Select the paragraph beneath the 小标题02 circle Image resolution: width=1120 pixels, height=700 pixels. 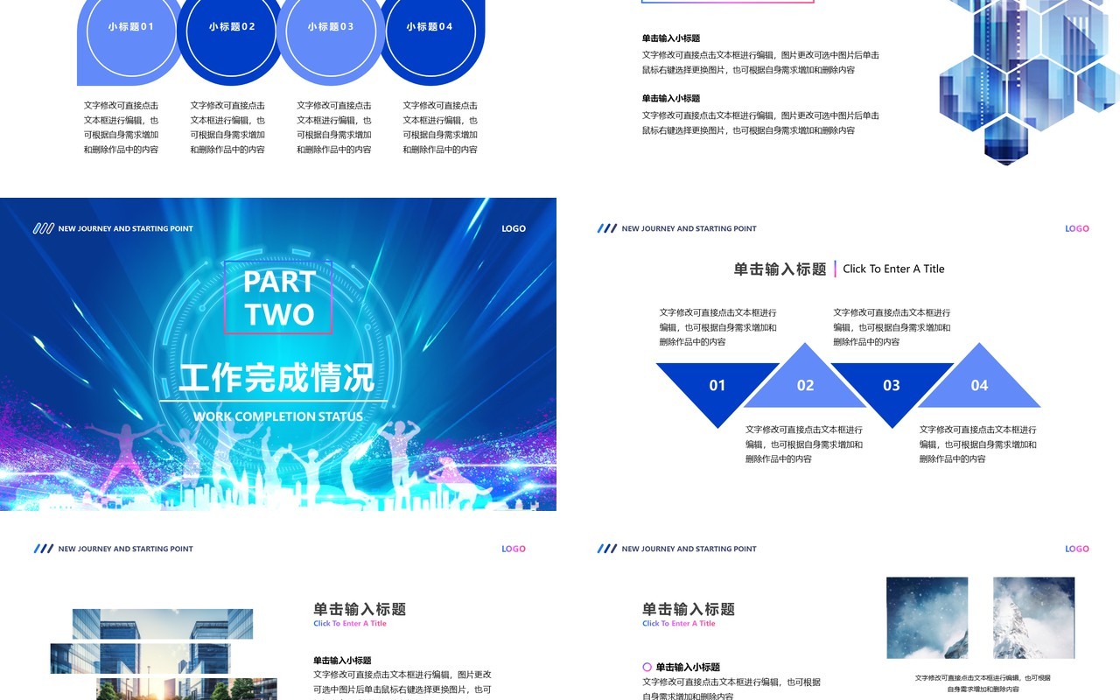[227, 128]
